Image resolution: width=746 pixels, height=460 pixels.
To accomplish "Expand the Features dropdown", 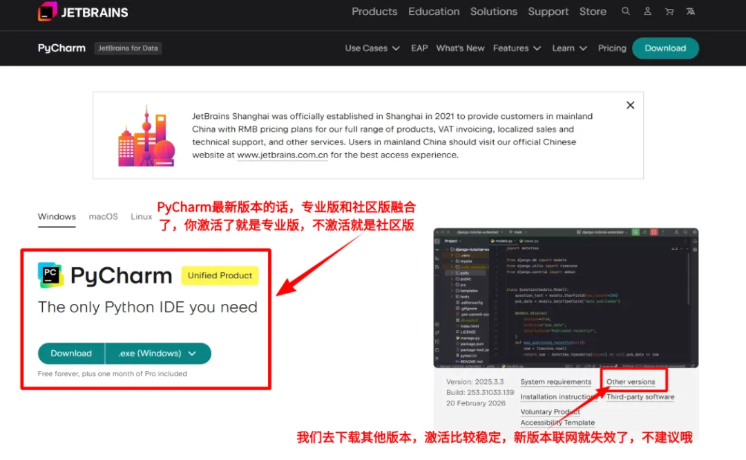I will pyautogui.click(x=517, y=48).
